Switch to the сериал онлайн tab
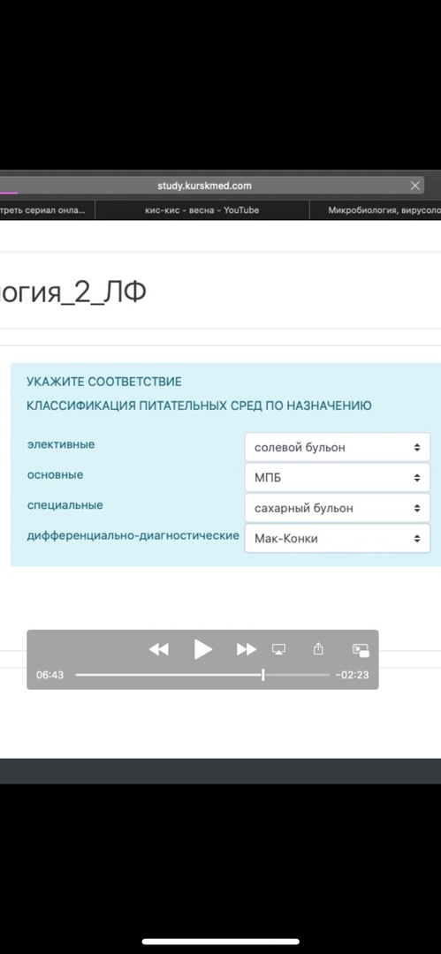 coord(47,210)
